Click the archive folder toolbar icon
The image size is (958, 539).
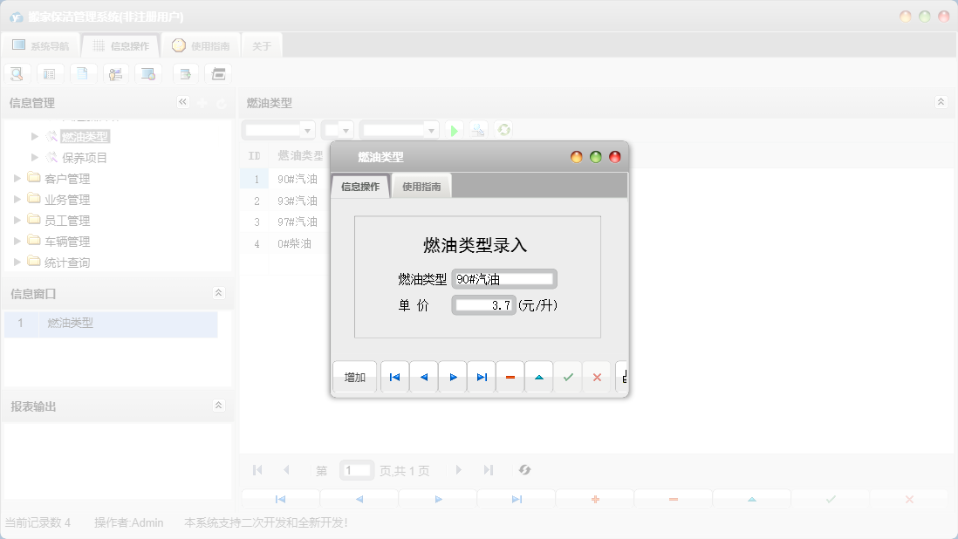point(217,73)
